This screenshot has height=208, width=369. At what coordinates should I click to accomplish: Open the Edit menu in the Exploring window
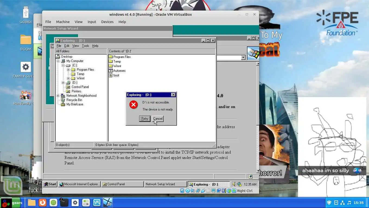pyautogui.click(x=67, y=46)
